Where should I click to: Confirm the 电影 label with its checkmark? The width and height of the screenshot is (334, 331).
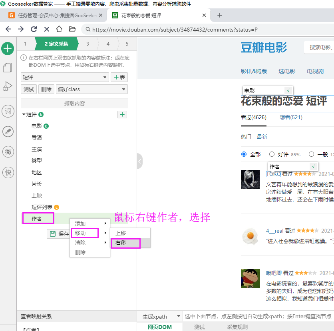pos(288,91)
